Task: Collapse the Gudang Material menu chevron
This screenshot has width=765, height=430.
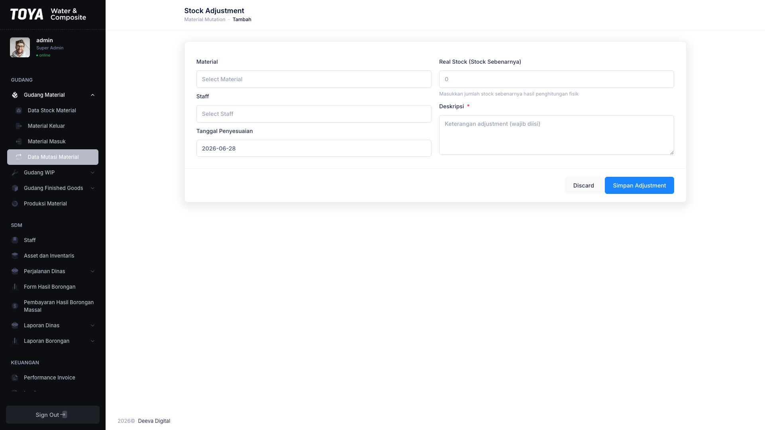Action: (x=92, y=95)
